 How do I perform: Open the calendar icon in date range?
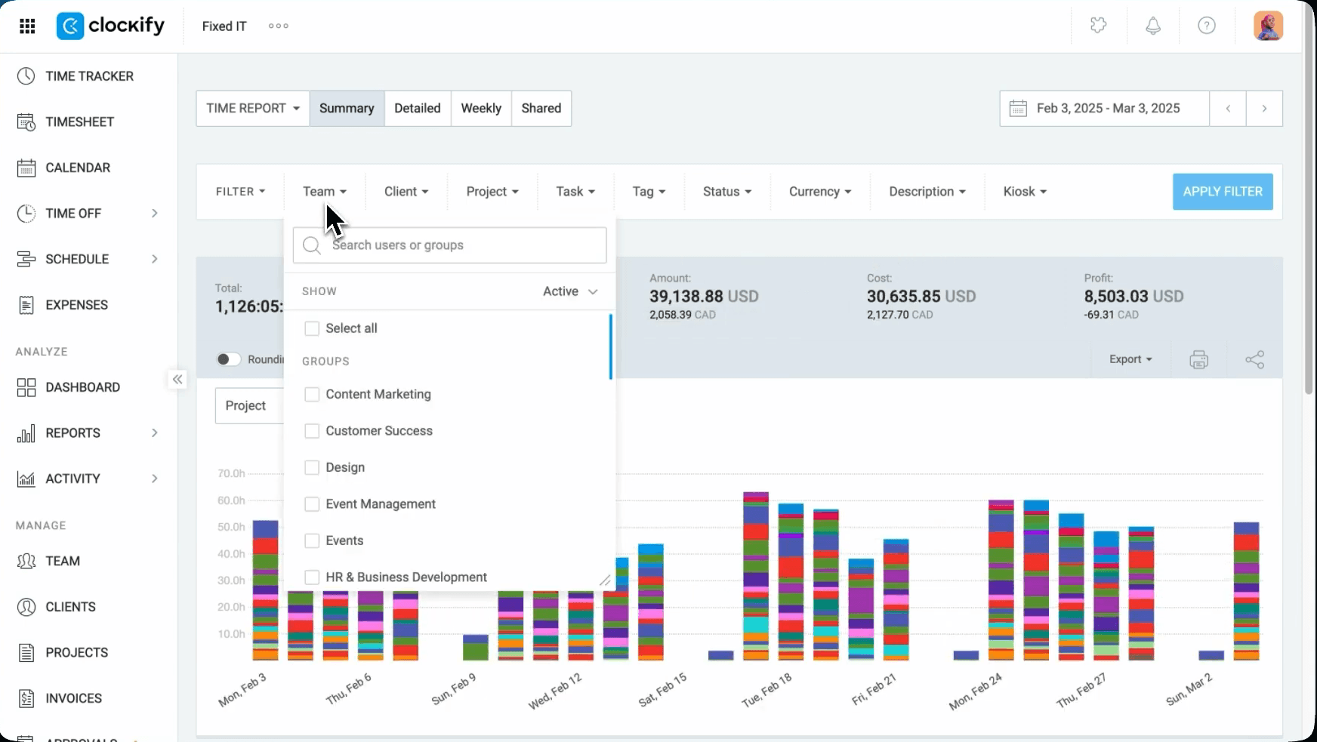[1018, 109]
